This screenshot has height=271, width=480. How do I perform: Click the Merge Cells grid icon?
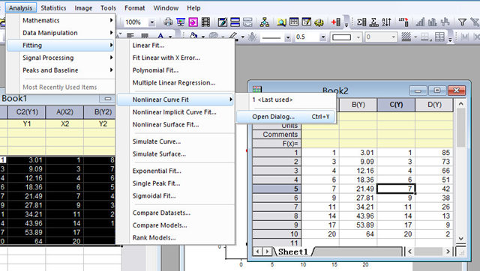coord(439,37)
